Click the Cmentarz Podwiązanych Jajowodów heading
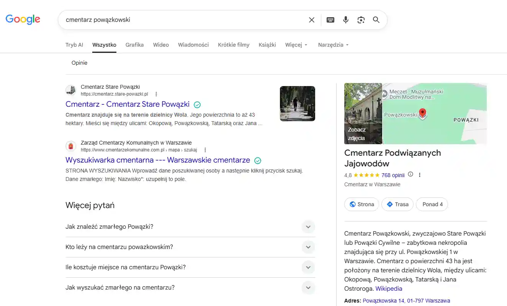 (393, 158)
